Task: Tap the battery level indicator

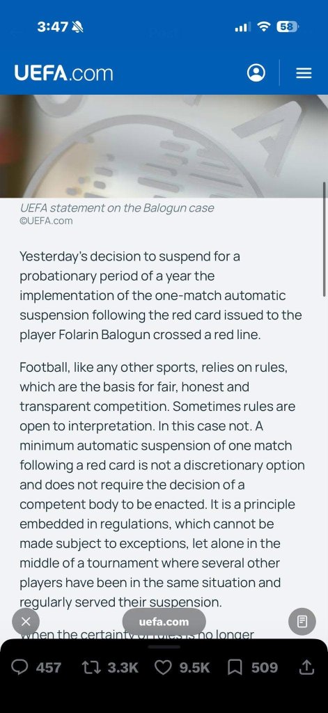Action: (288, 27)
